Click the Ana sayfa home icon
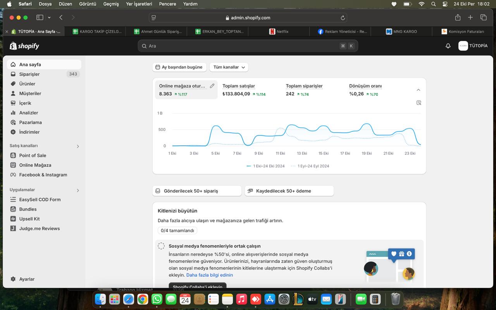Screen dimensions: 496x310 tap(13, 64)
